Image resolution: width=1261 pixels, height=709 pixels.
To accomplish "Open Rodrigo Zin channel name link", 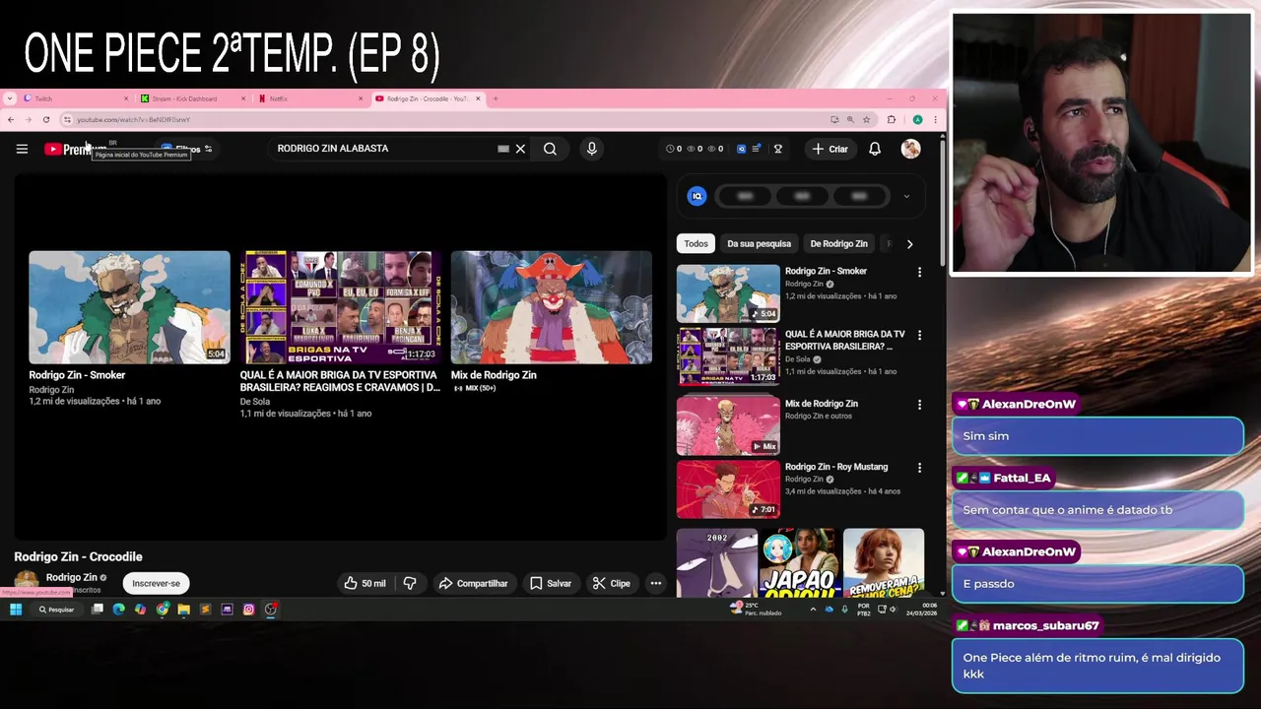I will coord(71,577).
